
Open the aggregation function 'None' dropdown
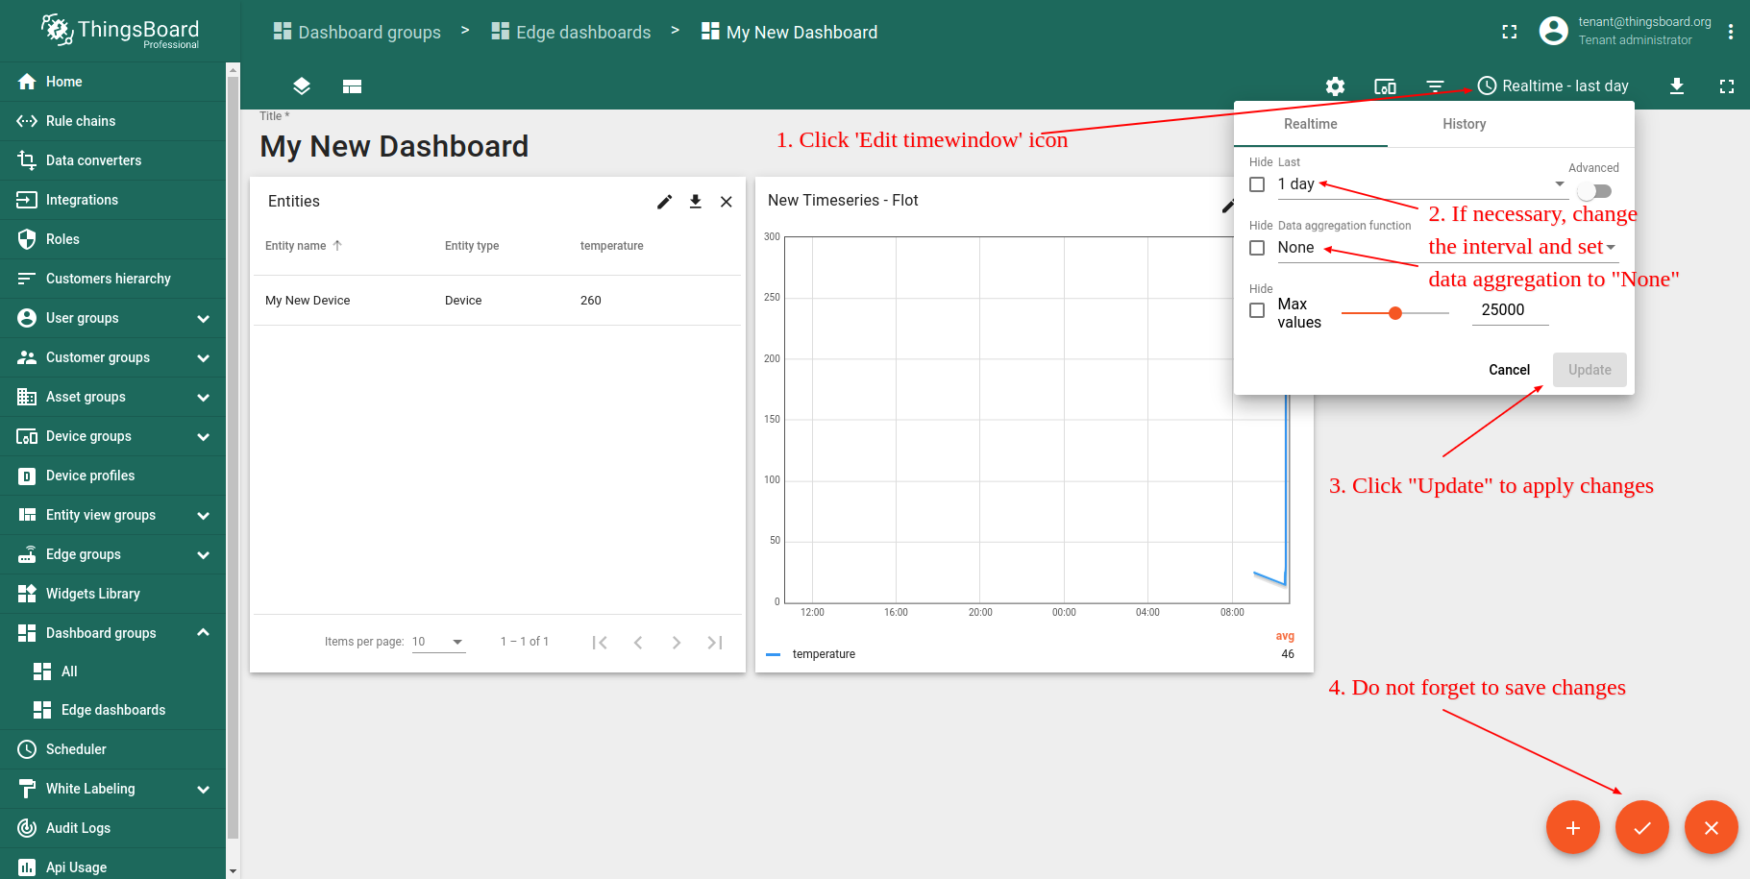click(1447, 248)
